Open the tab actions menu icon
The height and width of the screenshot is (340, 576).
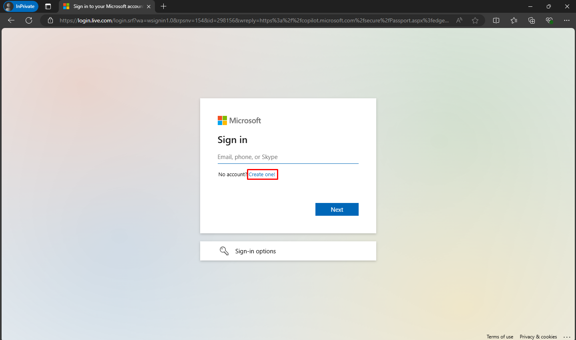click(x=48, y=6)
